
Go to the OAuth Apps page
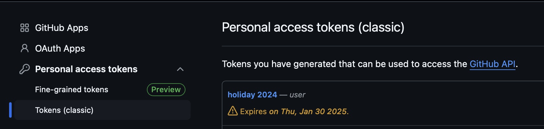pyautogui.click(x=60, y=48)
